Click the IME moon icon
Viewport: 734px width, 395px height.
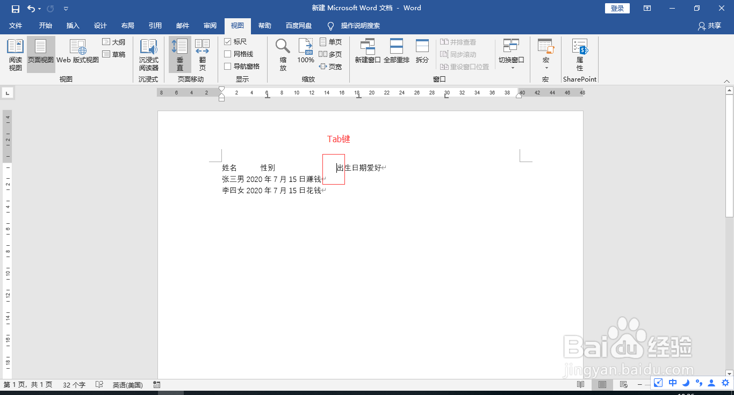(x=686, y=383)
